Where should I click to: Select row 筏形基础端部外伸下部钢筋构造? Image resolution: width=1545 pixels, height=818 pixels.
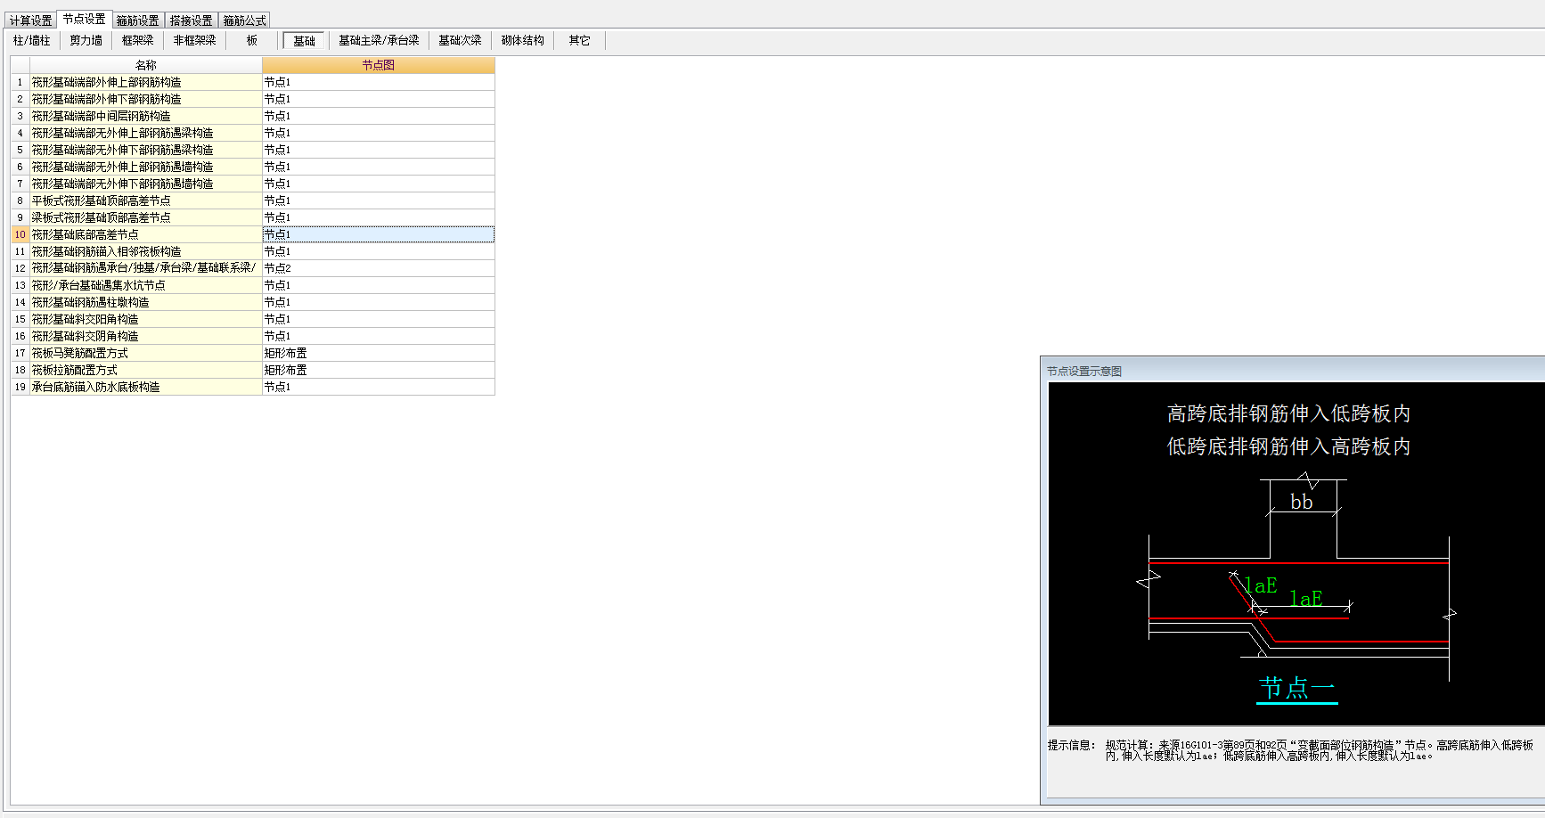click(x=146, y=99)
